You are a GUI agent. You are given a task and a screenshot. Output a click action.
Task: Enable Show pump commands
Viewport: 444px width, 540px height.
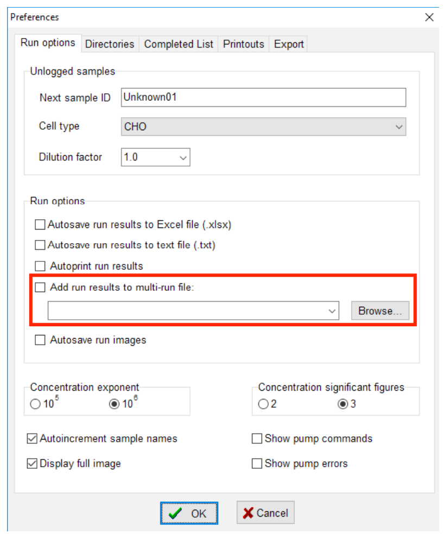(257, 439)
